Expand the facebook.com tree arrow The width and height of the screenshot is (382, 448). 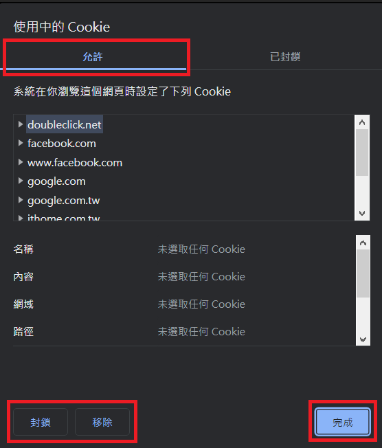[x=21, y=143]
